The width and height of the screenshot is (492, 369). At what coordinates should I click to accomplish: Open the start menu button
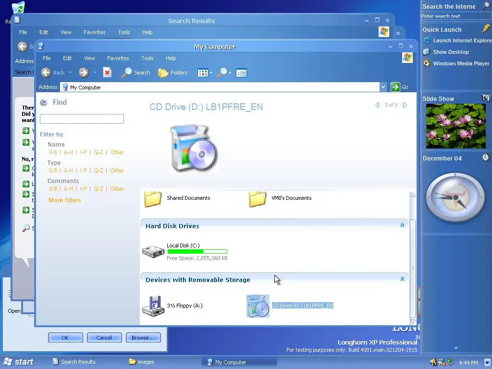point(18,362)
